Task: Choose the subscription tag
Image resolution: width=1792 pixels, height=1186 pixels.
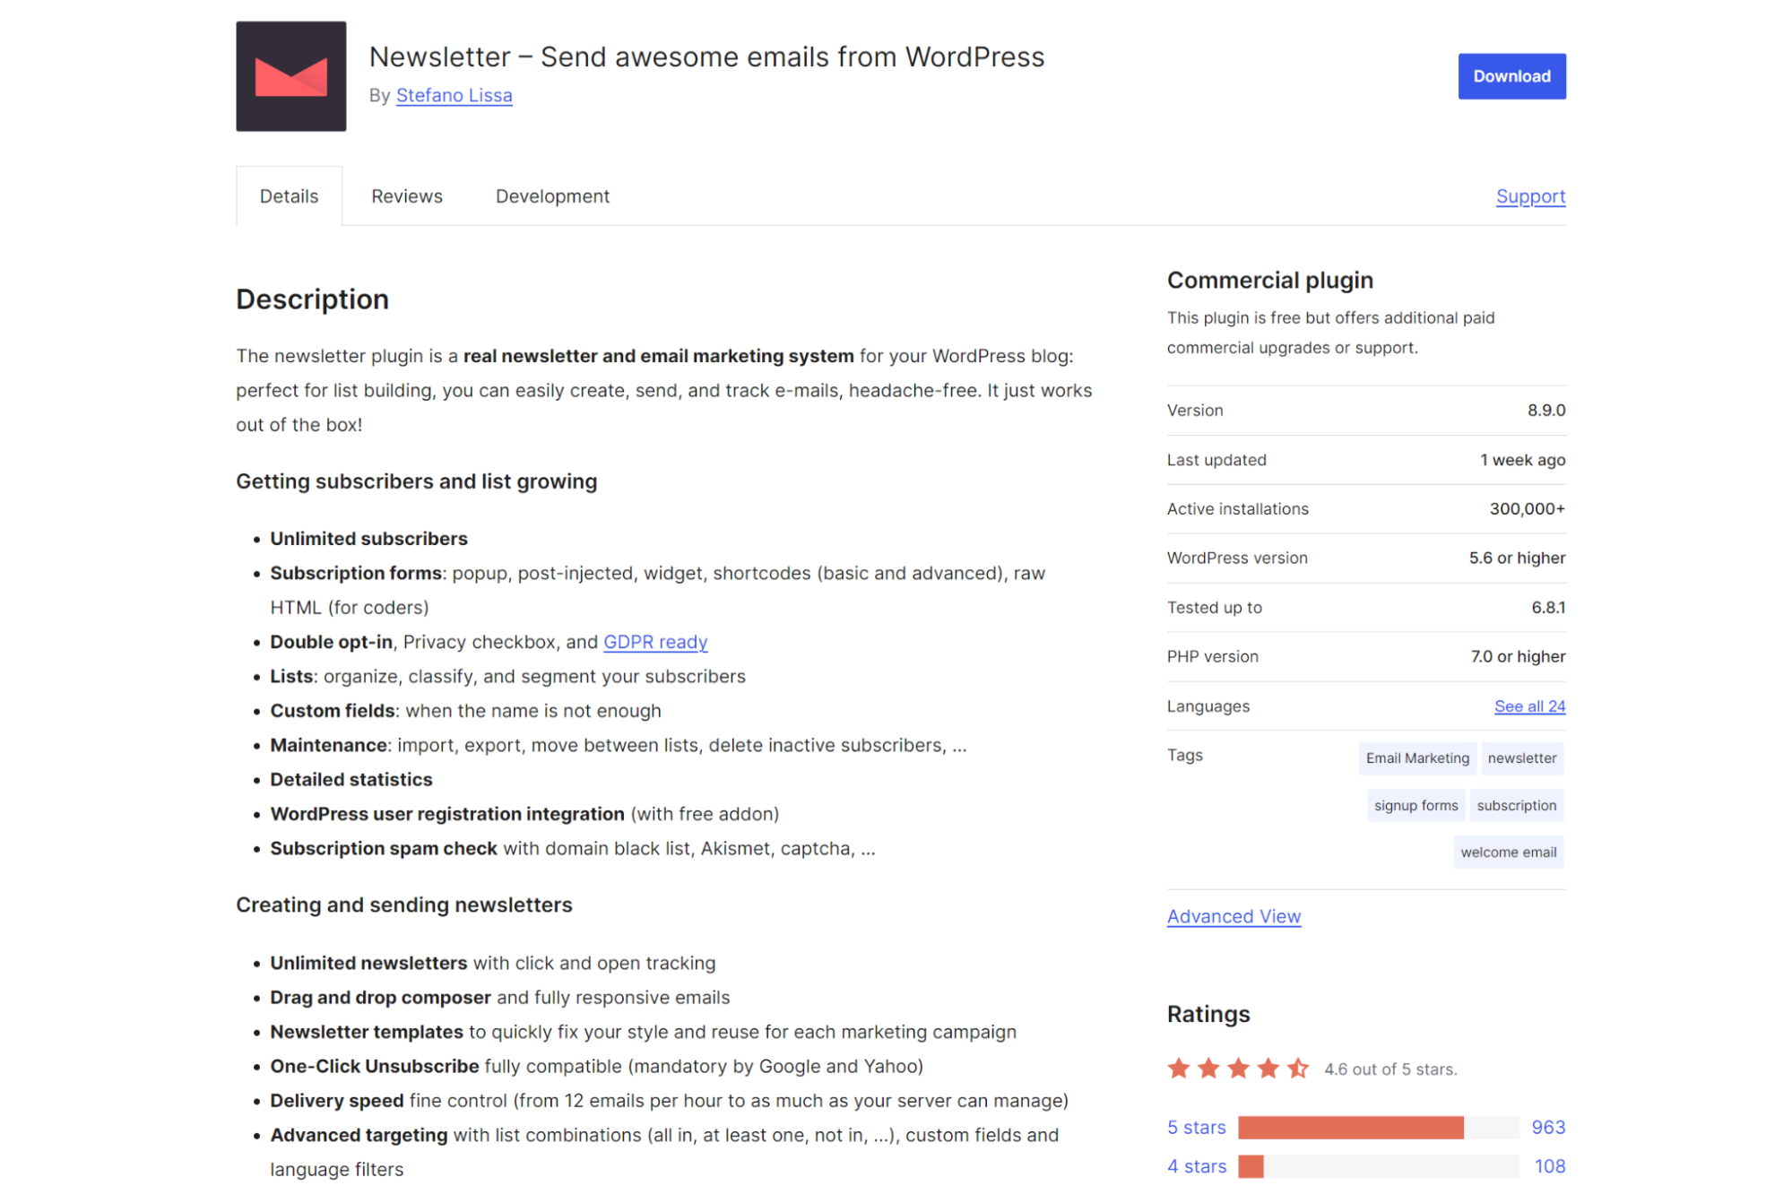Action: (1516, 805)
